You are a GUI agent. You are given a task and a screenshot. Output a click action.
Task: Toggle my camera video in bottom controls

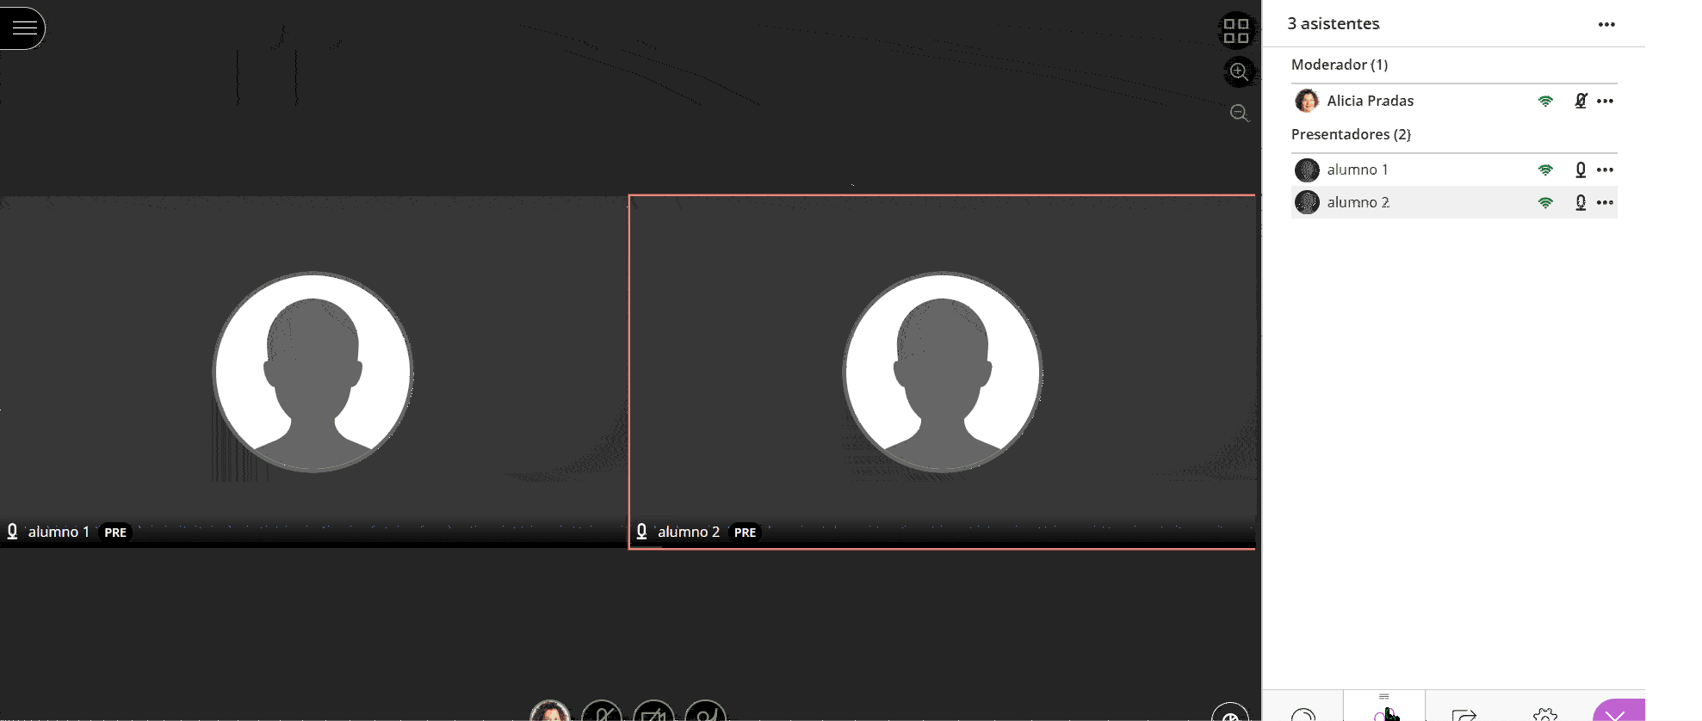653,712
